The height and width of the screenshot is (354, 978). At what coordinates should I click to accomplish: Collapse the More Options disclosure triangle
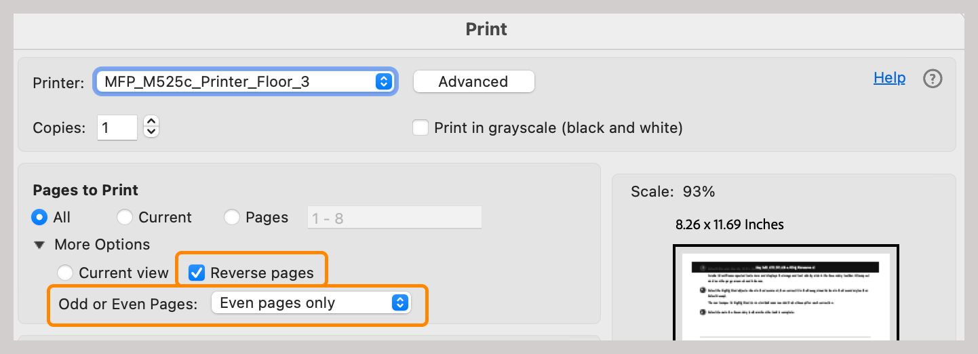coord(41,245)
